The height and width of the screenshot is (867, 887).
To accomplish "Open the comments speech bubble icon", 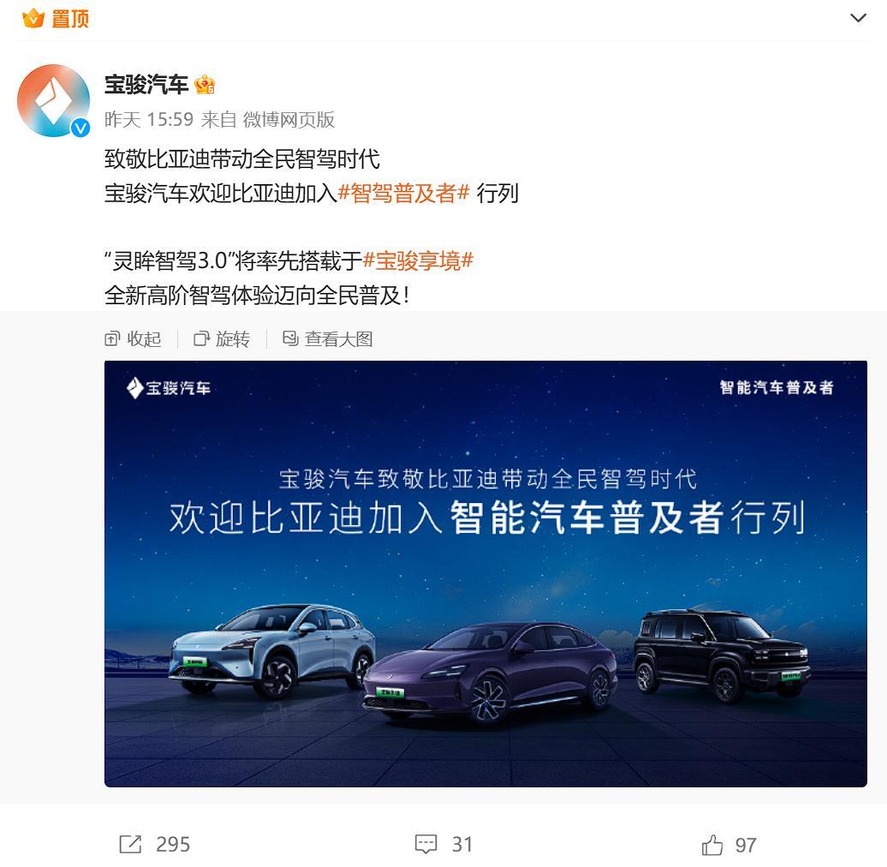I will click(x=426, y=844).
